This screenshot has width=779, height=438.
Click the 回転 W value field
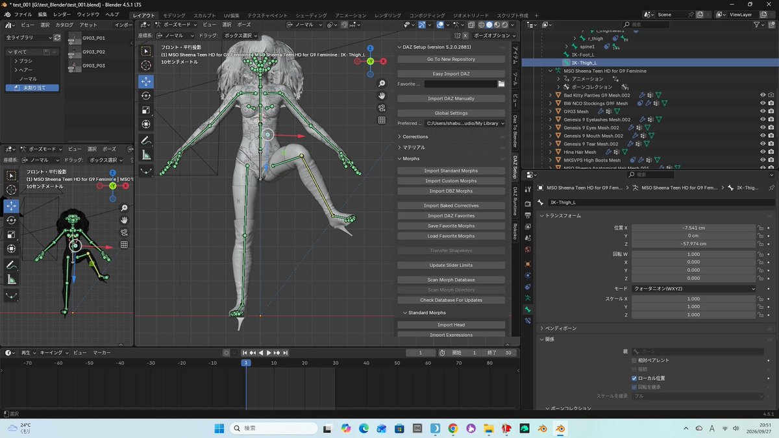coord(694,254)
